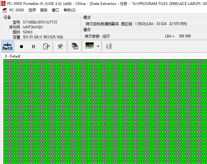
Task: Click the sector map legend image
Action: tap(90, 46)
